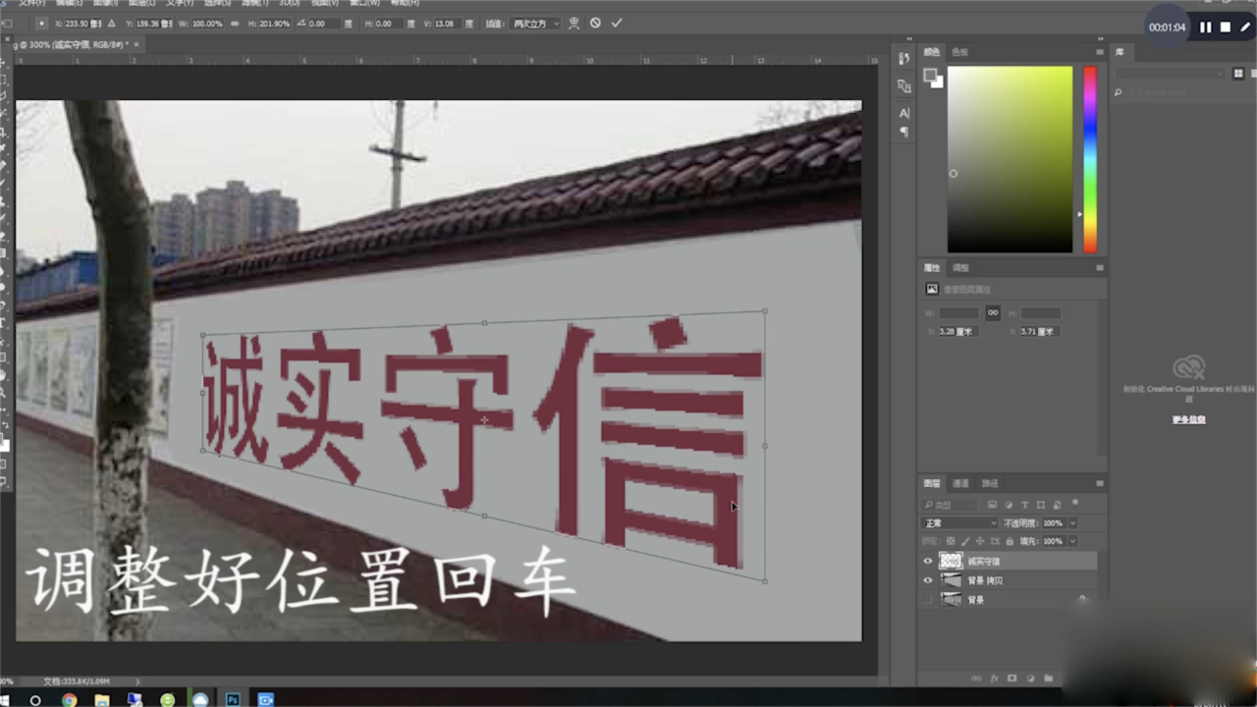
Task: Lock image pixels brush icon
Action: (x=964, y=541)
